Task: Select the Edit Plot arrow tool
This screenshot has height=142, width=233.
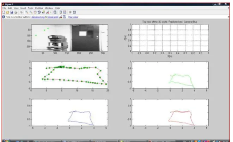Action: click(22, 12)
